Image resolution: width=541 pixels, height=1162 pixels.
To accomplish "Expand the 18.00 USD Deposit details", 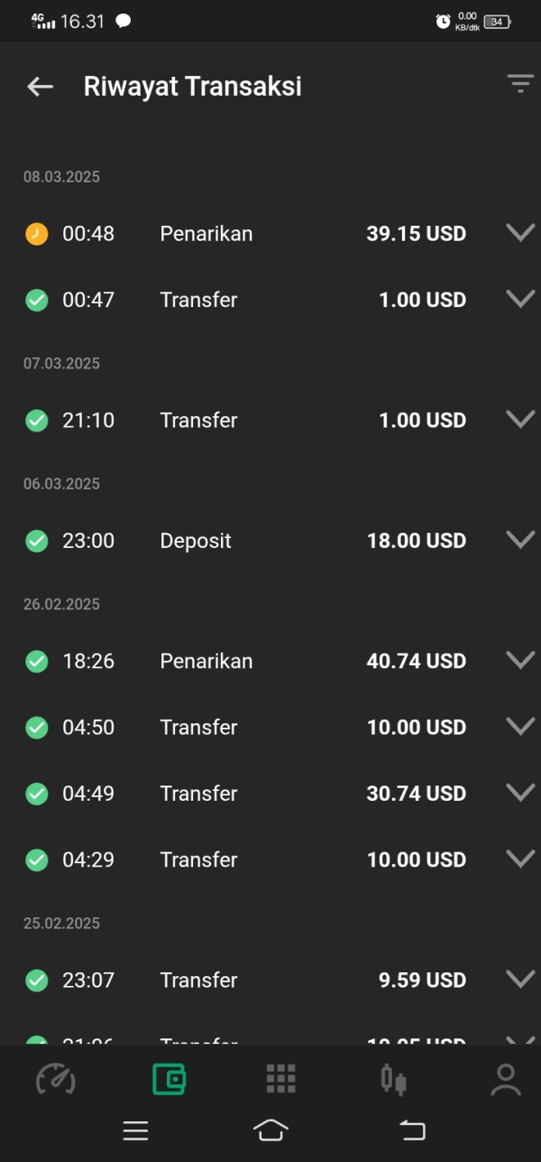I will point(520,540).
